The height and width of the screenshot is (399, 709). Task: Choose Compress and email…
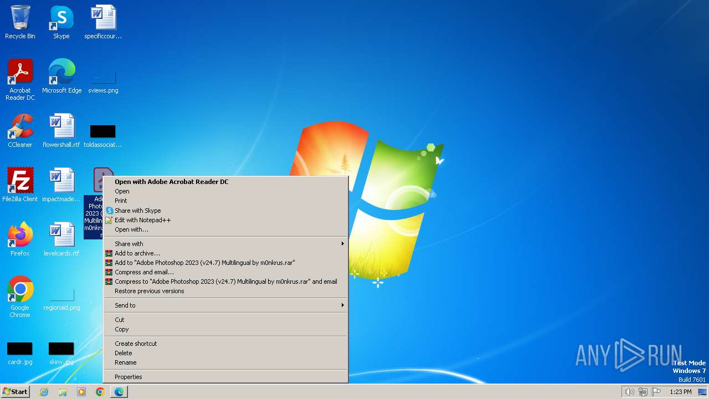point(225,272)
